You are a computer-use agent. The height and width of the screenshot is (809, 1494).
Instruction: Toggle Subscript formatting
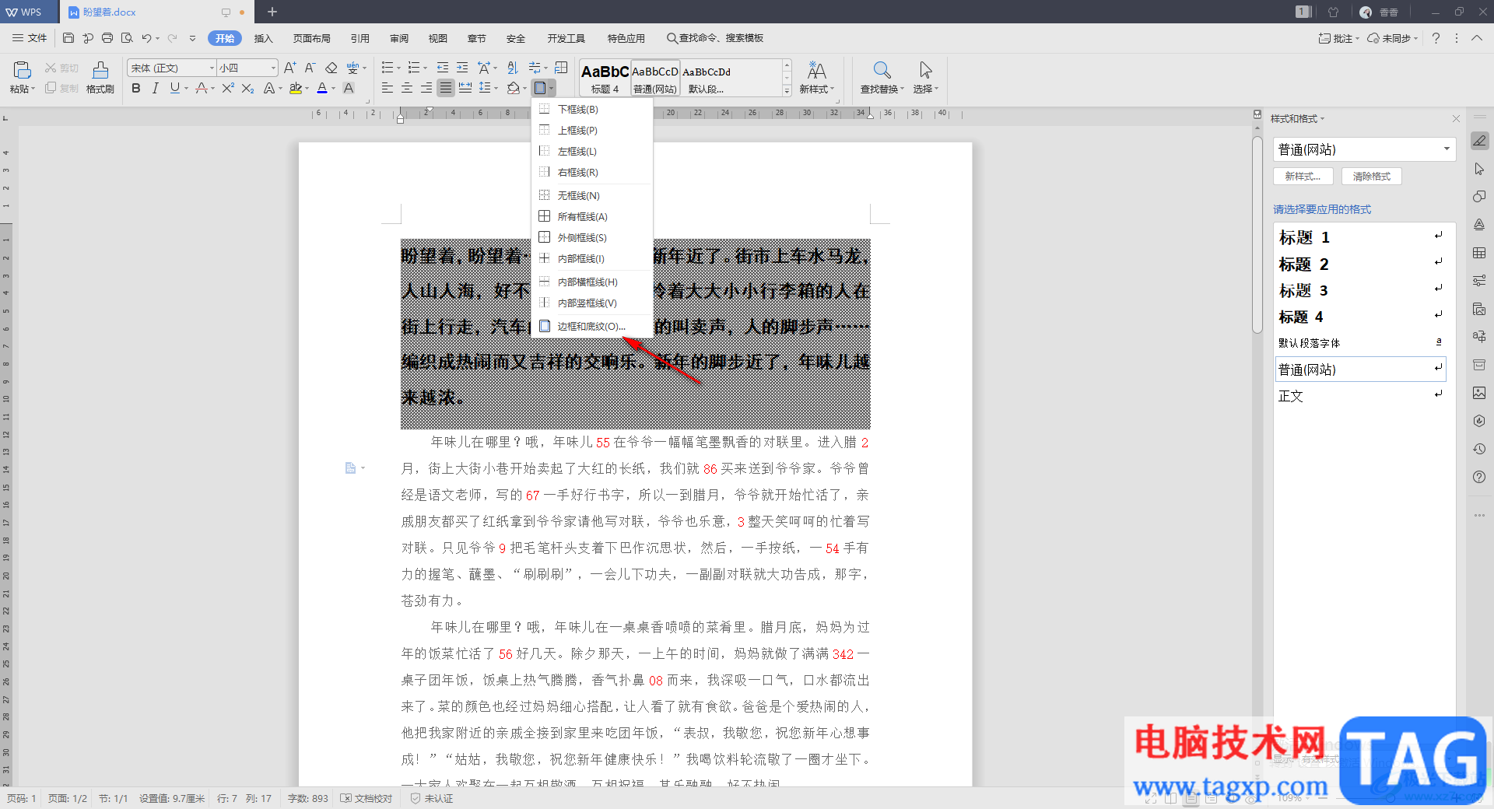coord(247,88)
